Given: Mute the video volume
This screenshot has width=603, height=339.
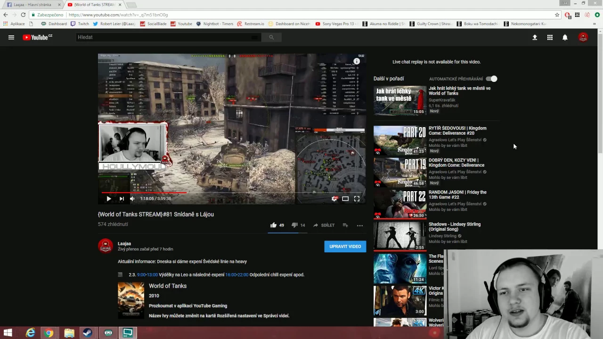Looking at the screenshot, I should point(132,199).
